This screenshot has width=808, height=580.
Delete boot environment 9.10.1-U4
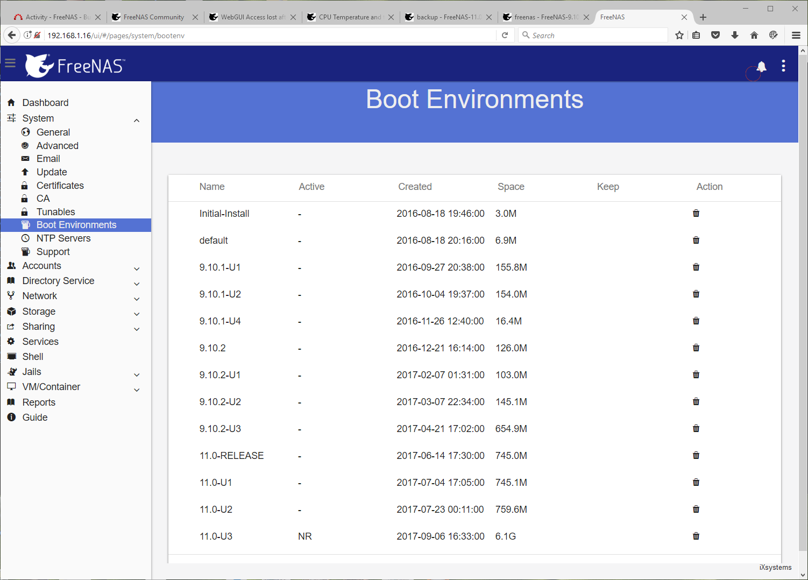(x=696, y=321)
